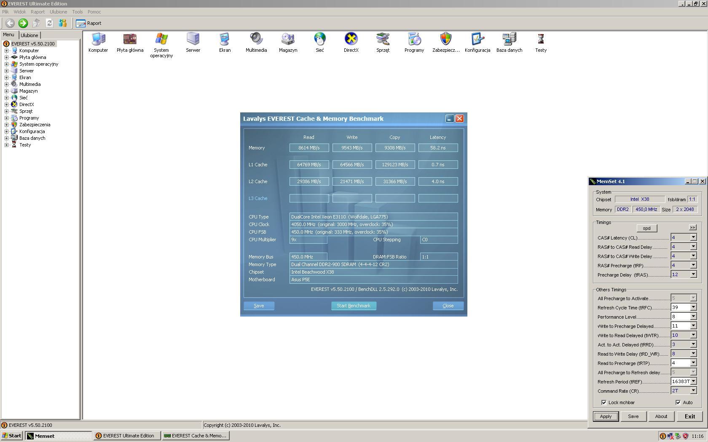Click the Windows Start button
This screenshot has height=442, width=708.
point(12,436)
